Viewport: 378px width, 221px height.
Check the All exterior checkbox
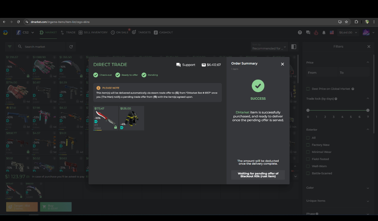click(x=308, y=138)
